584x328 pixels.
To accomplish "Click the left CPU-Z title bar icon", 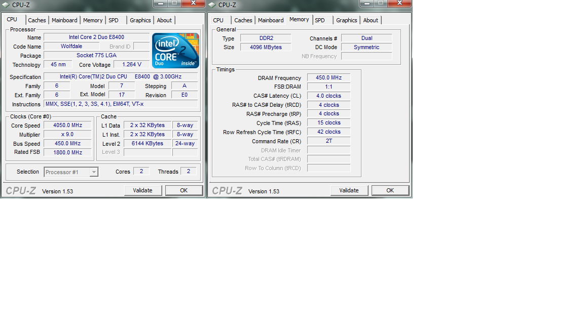I will [6, 5].
